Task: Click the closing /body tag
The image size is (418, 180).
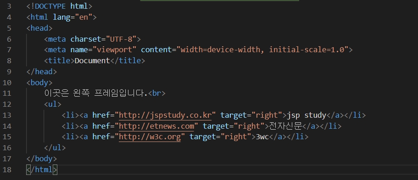Action: point(42,158)
